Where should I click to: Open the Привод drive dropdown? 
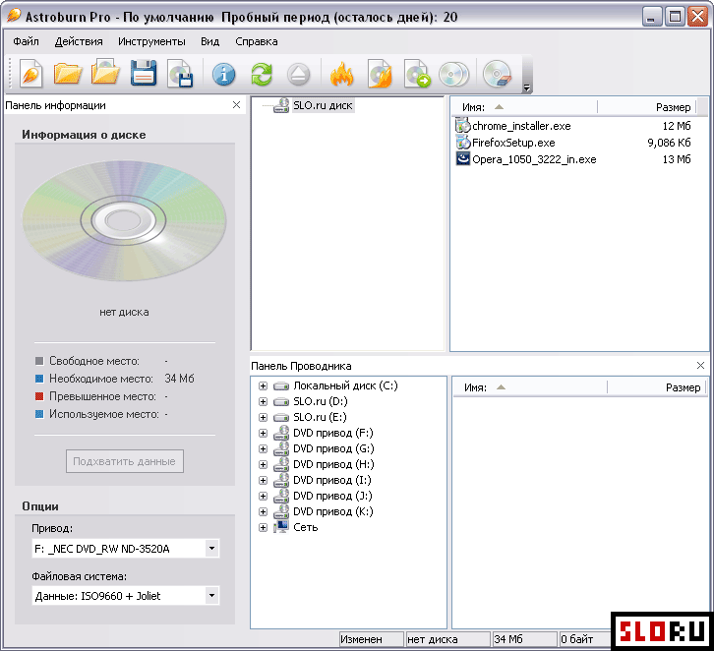tap(211, 548)
